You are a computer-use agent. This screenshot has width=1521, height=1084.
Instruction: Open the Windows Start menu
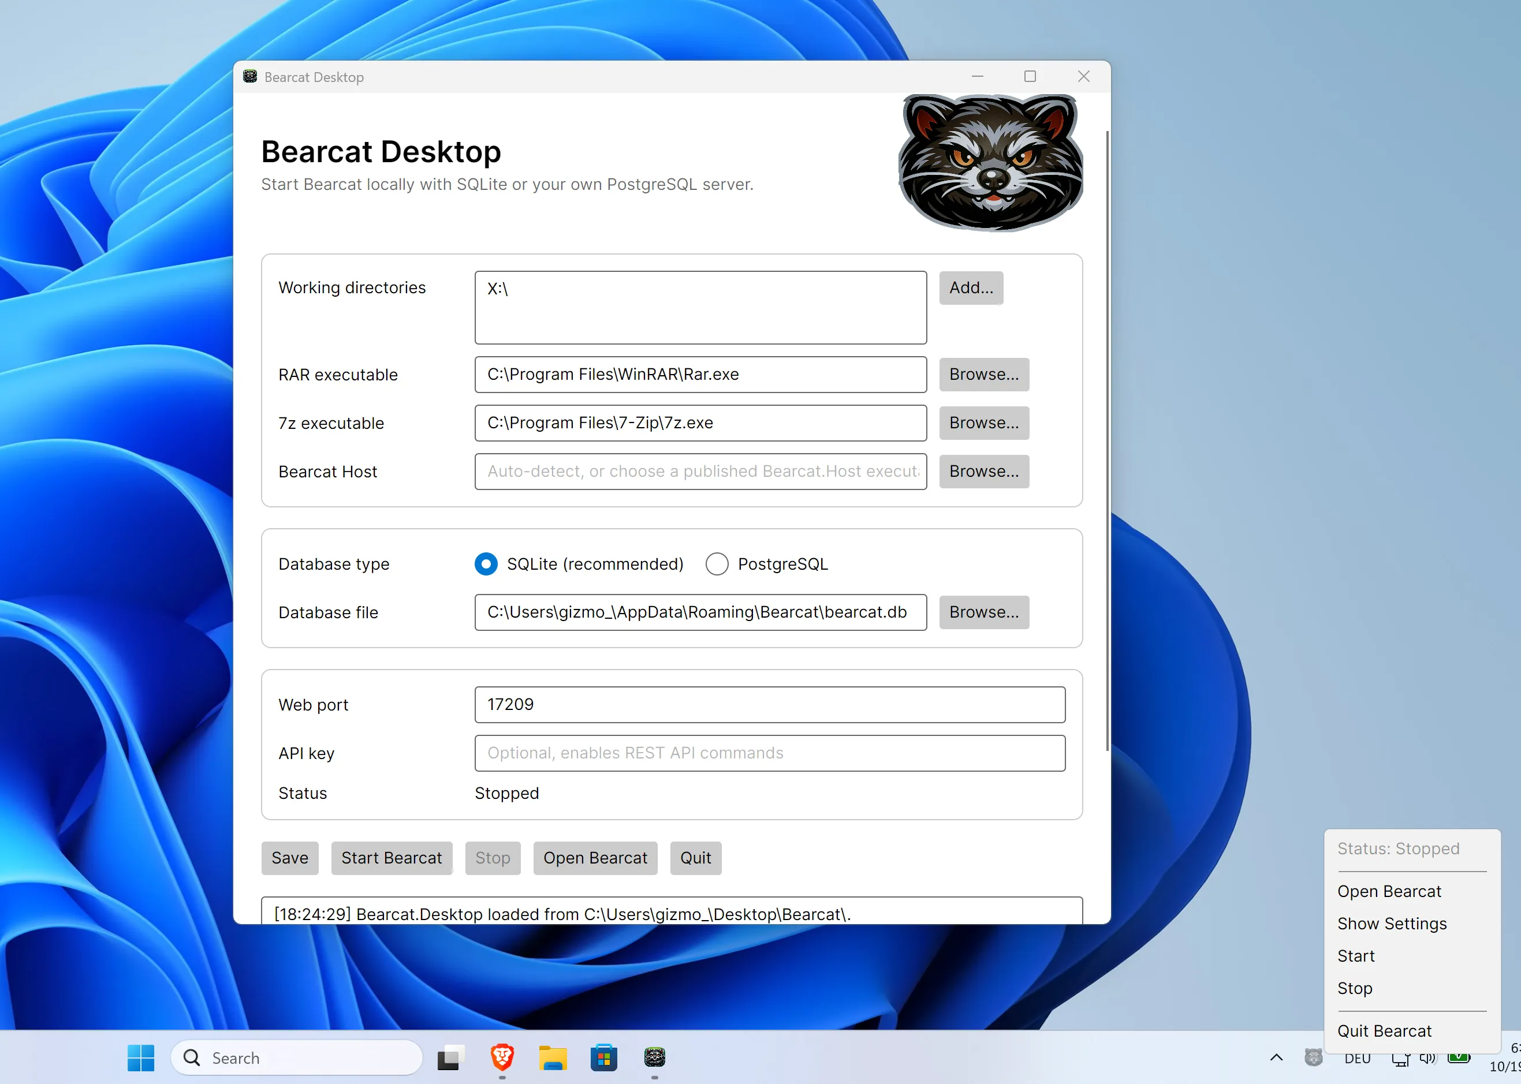tap(141, 1057)
